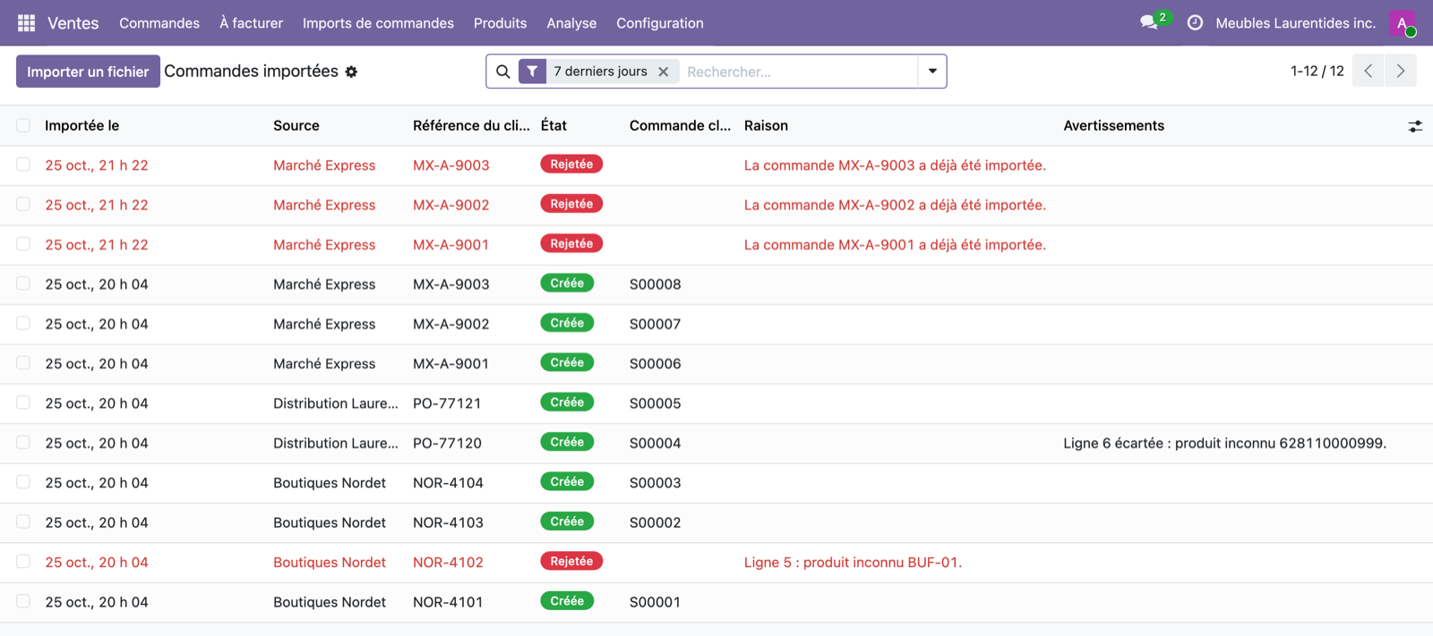Open company switcher Meubles Laurentides inc.
Screen dimensions: 1433x636
pyautogui.click(x=1295, y=23)
